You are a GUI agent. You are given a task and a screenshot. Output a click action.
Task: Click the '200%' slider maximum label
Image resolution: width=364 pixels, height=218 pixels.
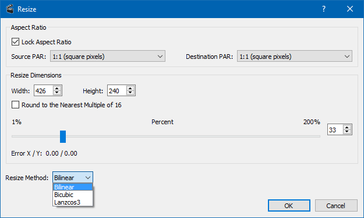(312, 122)
